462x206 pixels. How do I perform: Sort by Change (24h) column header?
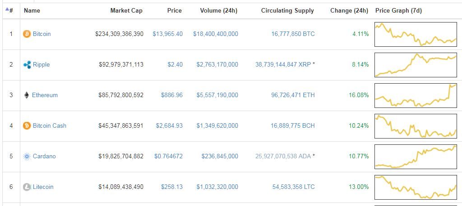(349, 10)
